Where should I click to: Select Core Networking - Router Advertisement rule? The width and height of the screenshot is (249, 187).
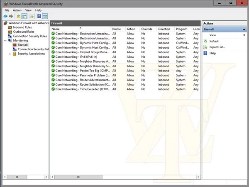83,80
